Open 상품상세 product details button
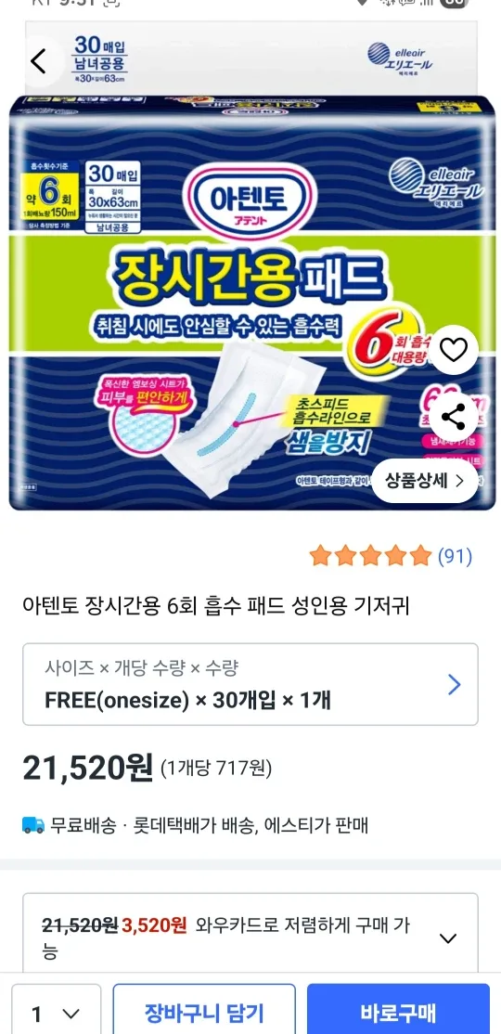This screenshot has width=501, height=1034. click(x=425, y=481)
